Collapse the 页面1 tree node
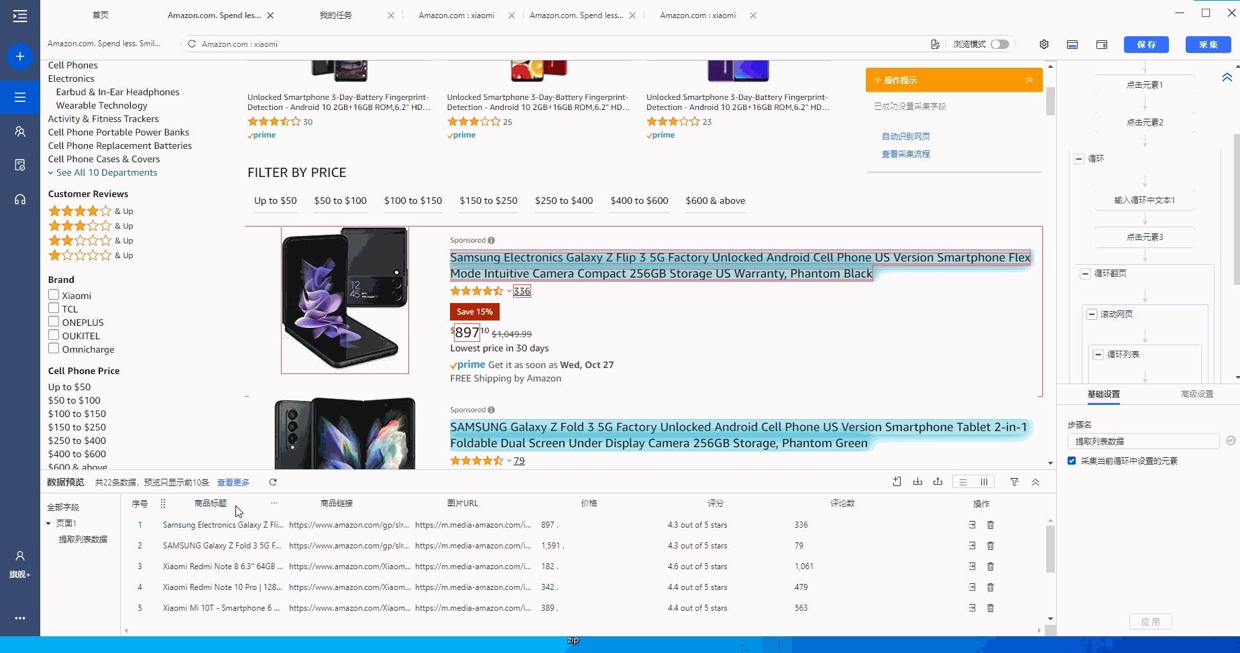 (x=48, y=524)
